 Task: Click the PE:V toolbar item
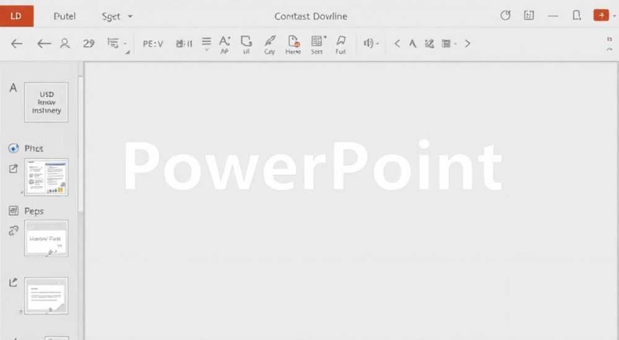point(153,44)
